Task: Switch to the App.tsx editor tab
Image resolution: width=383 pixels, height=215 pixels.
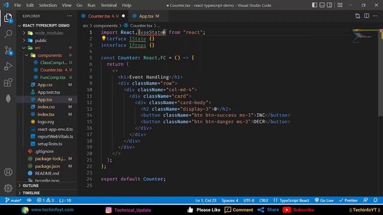Action: click(148, 16)
